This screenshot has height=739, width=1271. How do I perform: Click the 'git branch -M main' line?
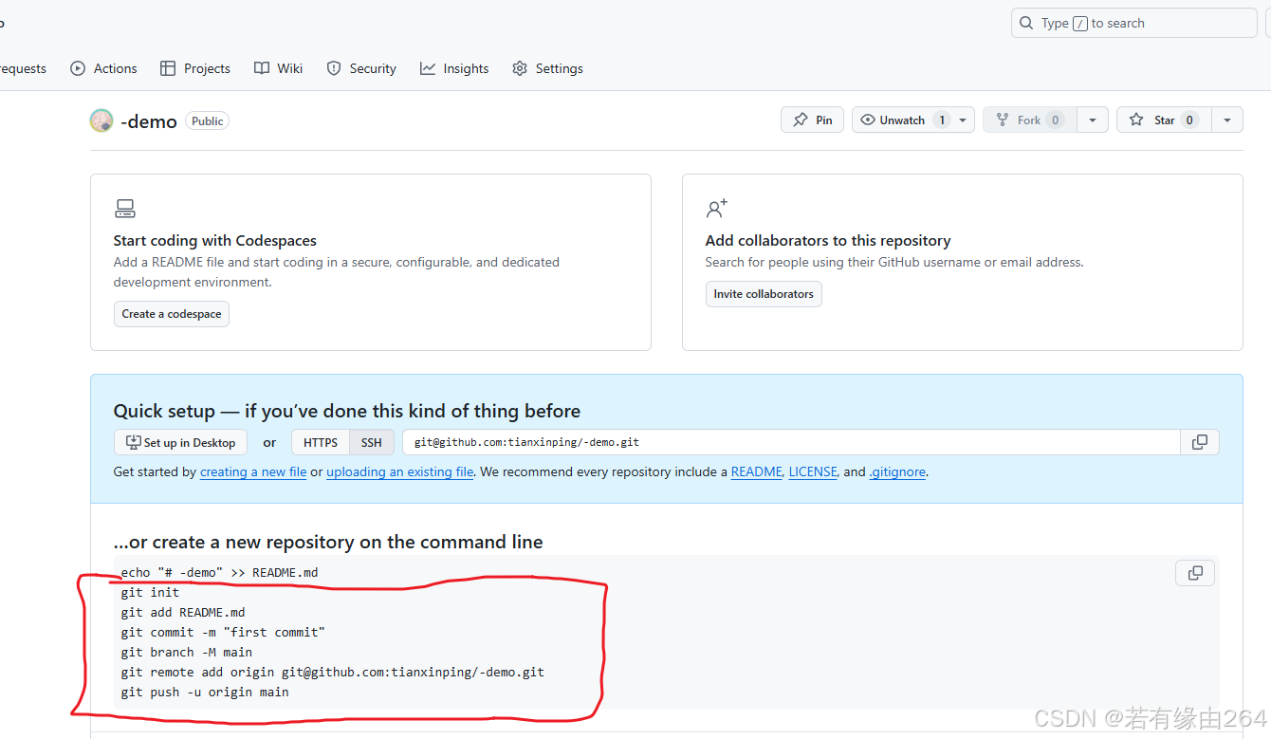click(187, 652)
